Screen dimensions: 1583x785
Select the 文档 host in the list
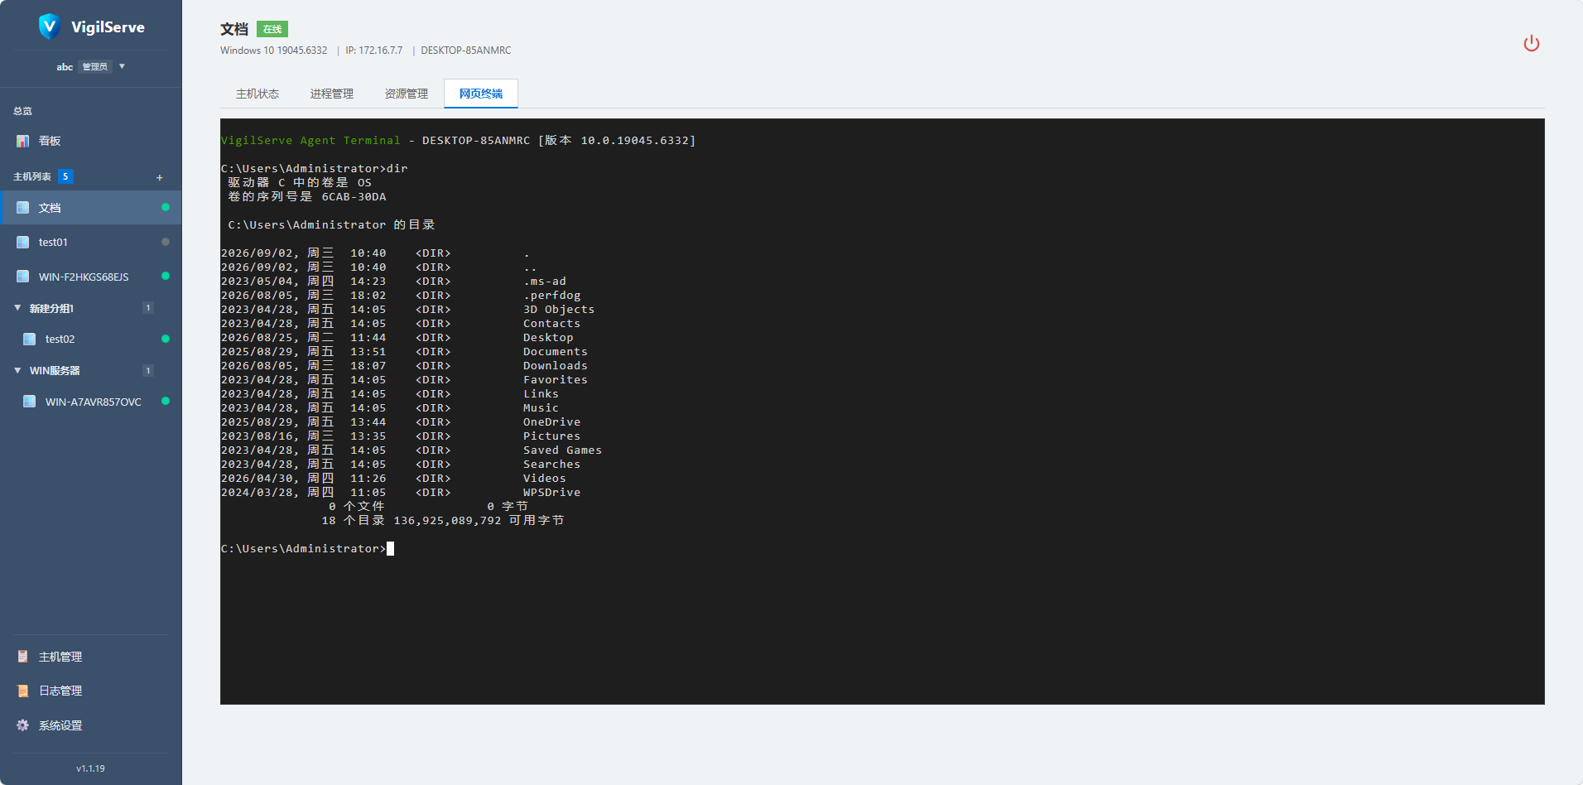point(90,208)
